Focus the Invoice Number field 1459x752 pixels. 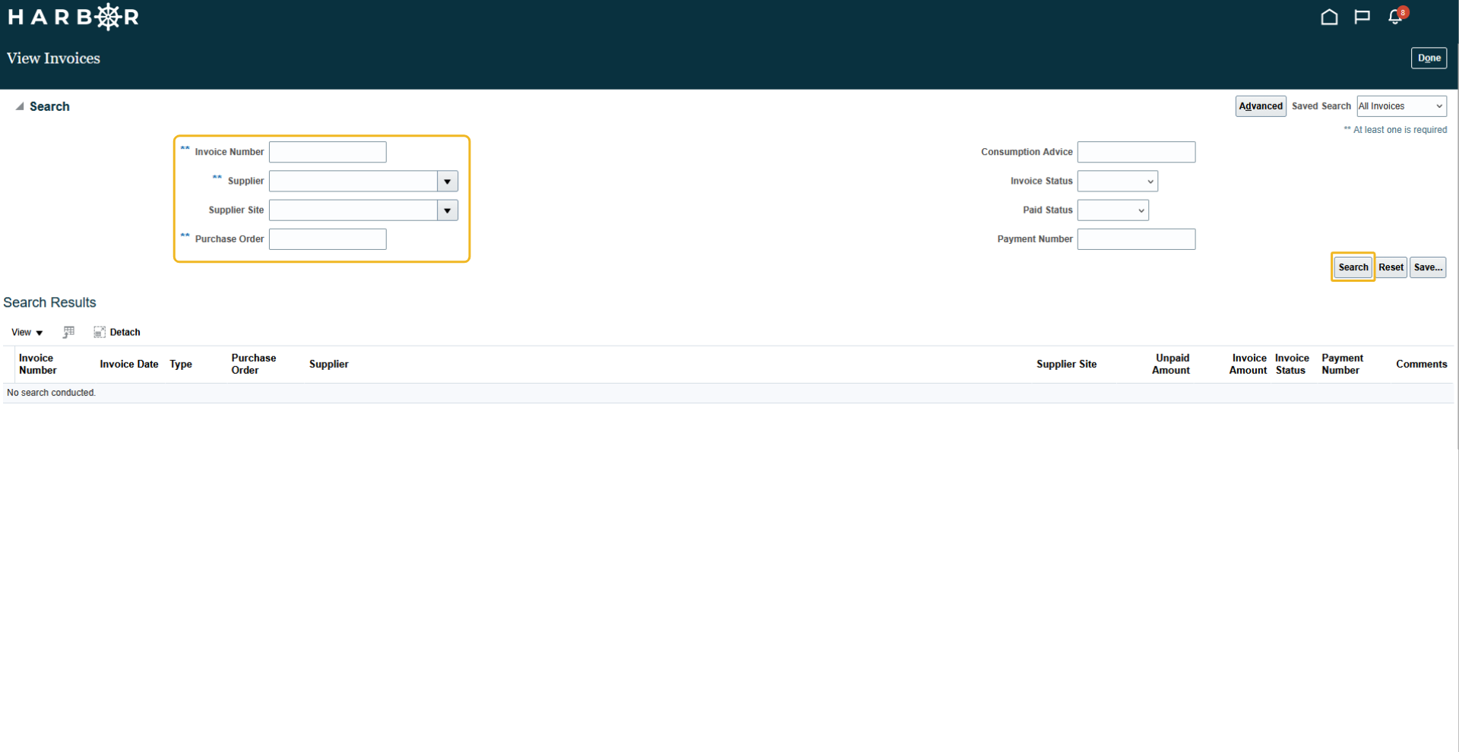(x=328, y=152)
